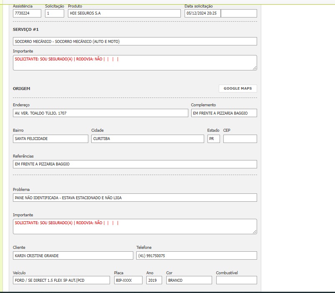Click the Complemento label
The image size is (335, 293).
[203, 105]
